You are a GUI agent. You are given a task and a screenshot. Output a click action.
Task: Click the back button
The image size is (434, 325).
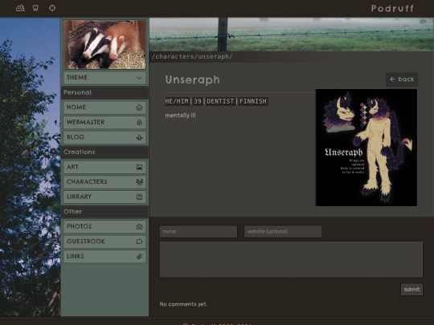coord(402,79)
